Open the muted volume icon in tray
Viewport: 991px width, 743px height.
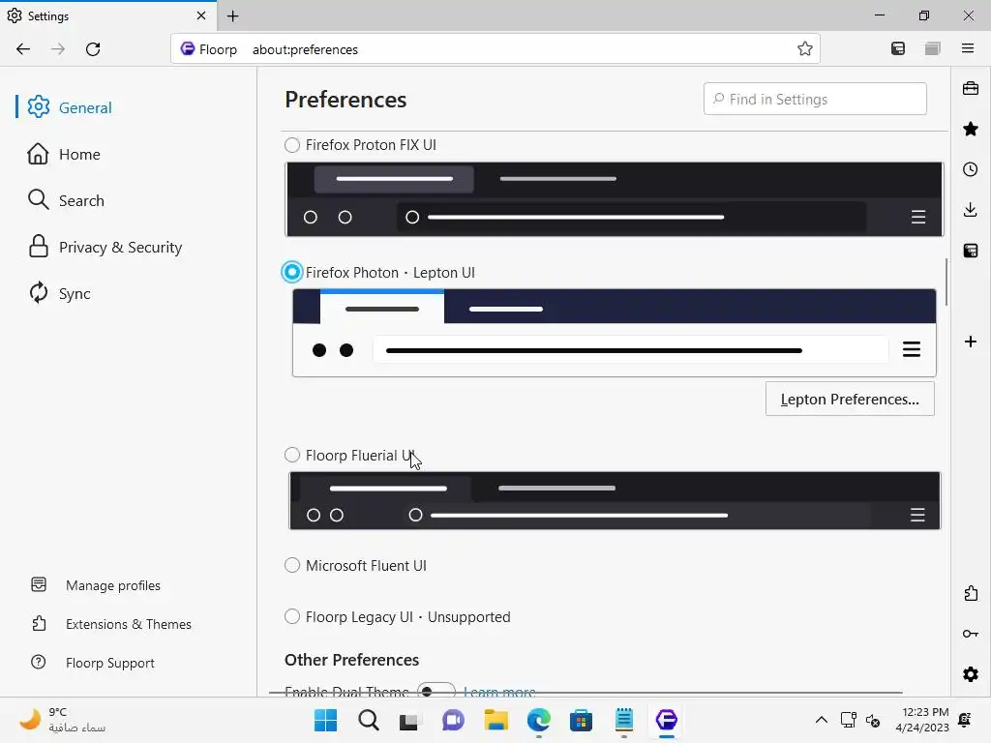(x=873, y=720)
